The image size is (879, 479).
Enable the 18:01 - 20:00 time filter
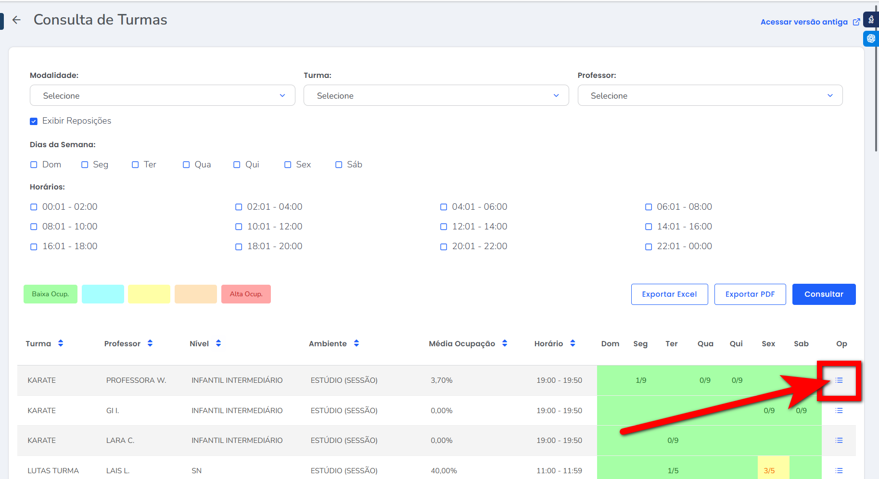[239, 247]
